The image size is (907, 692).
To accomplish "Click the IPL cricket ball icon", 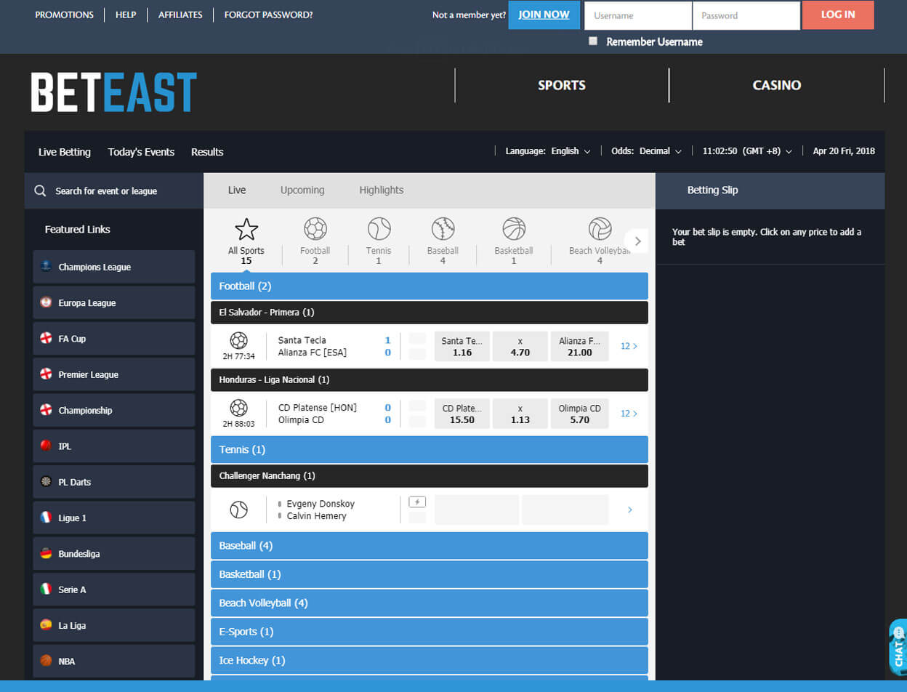I will tap(46, 446).
